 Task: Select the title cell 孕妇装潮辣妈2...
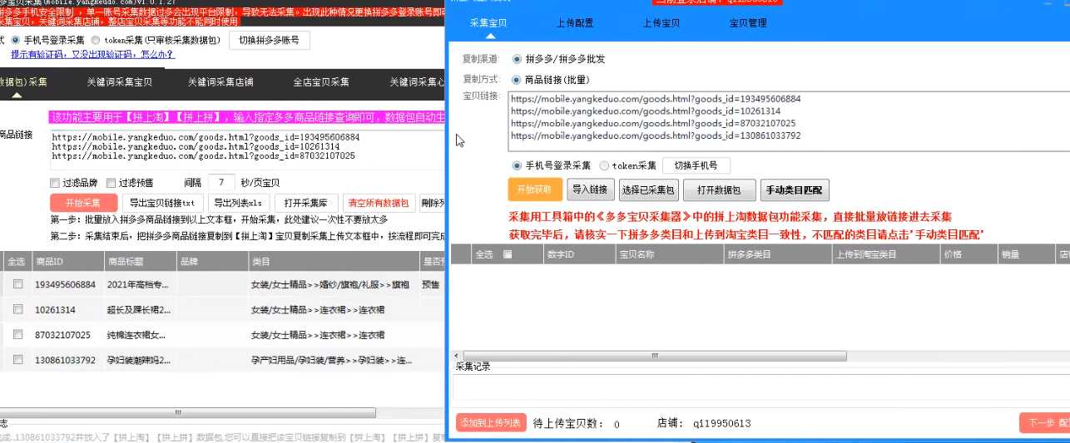138,361
